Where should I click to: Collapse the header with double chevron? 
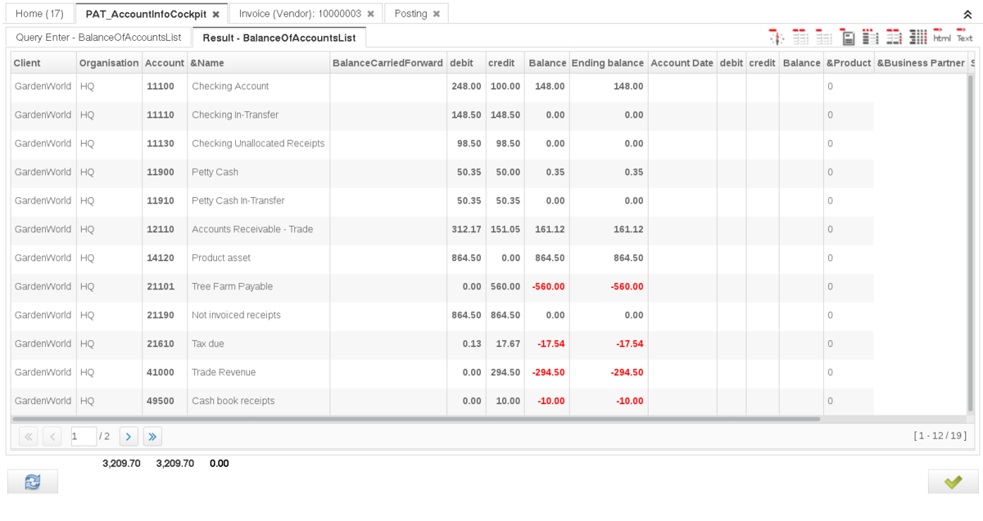[967, 15]
